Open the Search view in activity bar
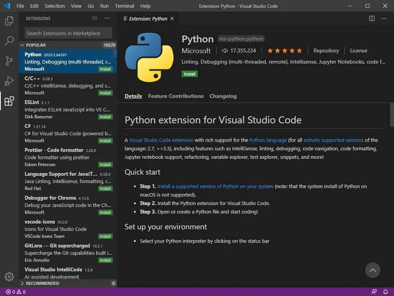The width and height of the screenshot is (394, 296). pyautogui.click(x=9, y=41)
